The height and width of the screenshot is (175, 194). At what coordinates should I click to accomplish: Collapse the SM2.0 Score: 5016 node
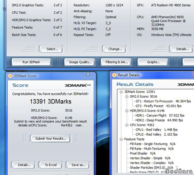point(127,97)
